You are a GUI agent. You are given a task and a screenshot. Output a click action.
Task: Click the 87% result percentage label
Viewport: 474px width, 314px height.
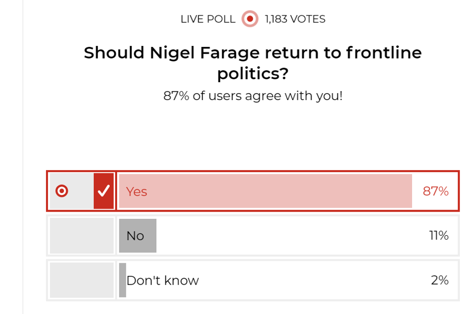[437, 191]
